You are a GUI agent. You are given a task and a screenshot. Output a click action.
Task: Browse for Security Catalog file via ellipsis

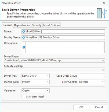[x=99, y=70]
